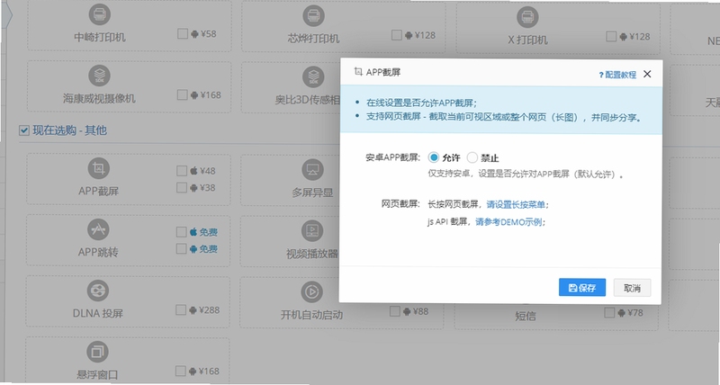Click the crop icon in dialog title
720x385 pixels.
pyautogui.click(x=358, y=71)
